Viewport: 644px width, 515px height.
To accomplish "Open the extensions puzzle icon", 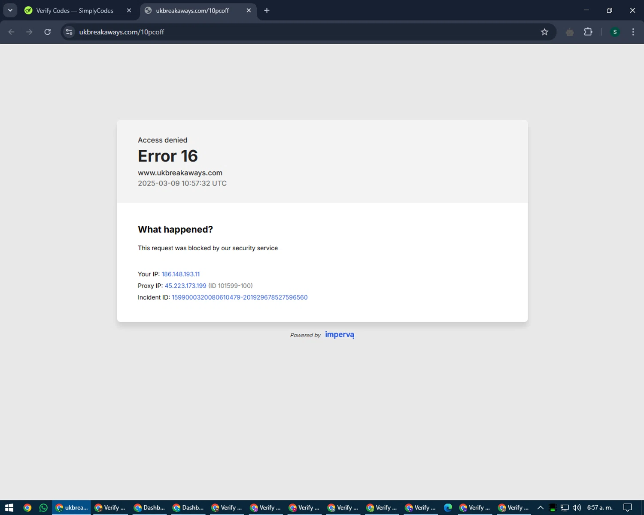I will pyautogui.click(x=588, y=32).
